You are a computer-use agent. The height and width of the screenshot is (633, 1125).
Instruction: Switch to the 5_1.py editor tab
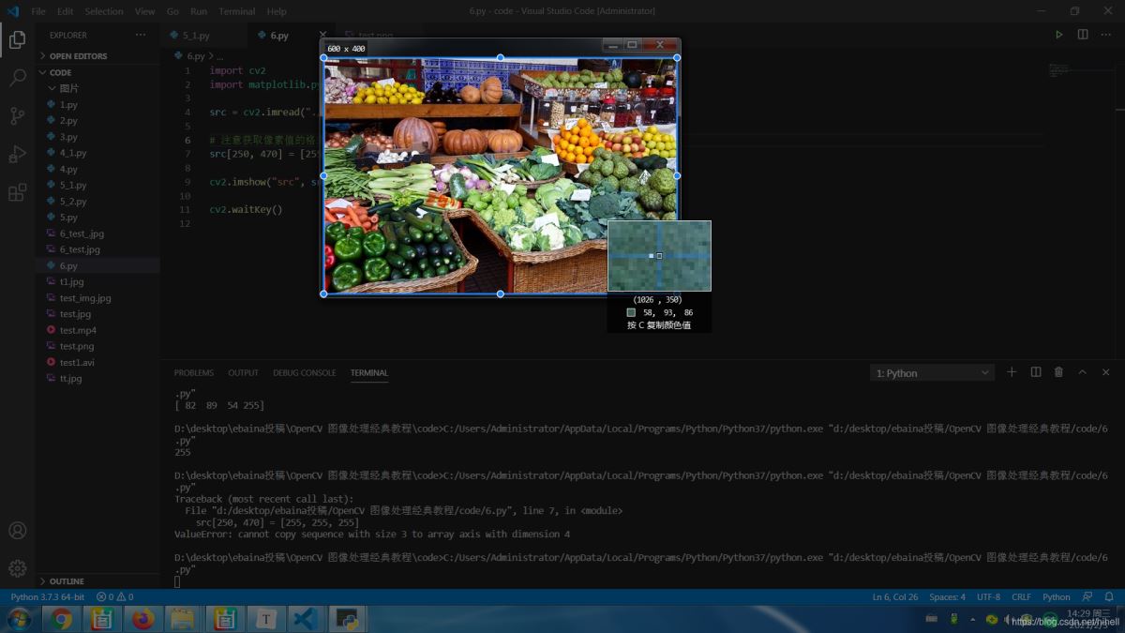tap(195, 36)
